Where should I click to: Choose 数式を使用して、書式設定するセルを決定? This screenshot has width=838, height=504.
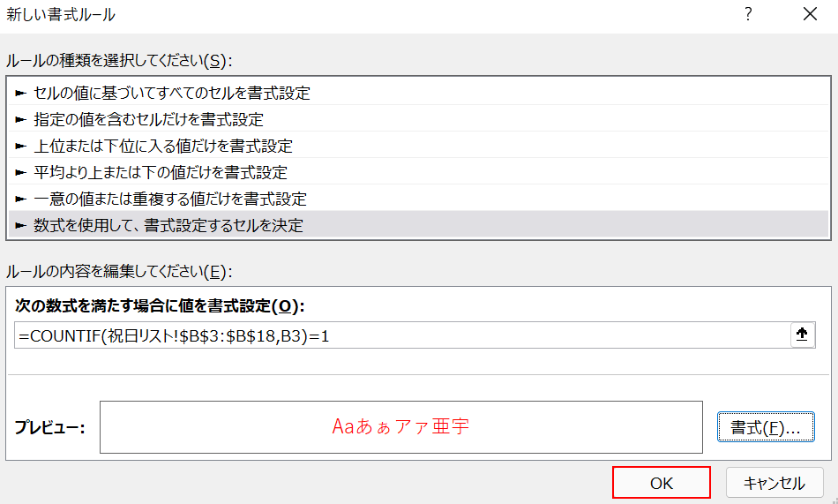coord(418,225)
